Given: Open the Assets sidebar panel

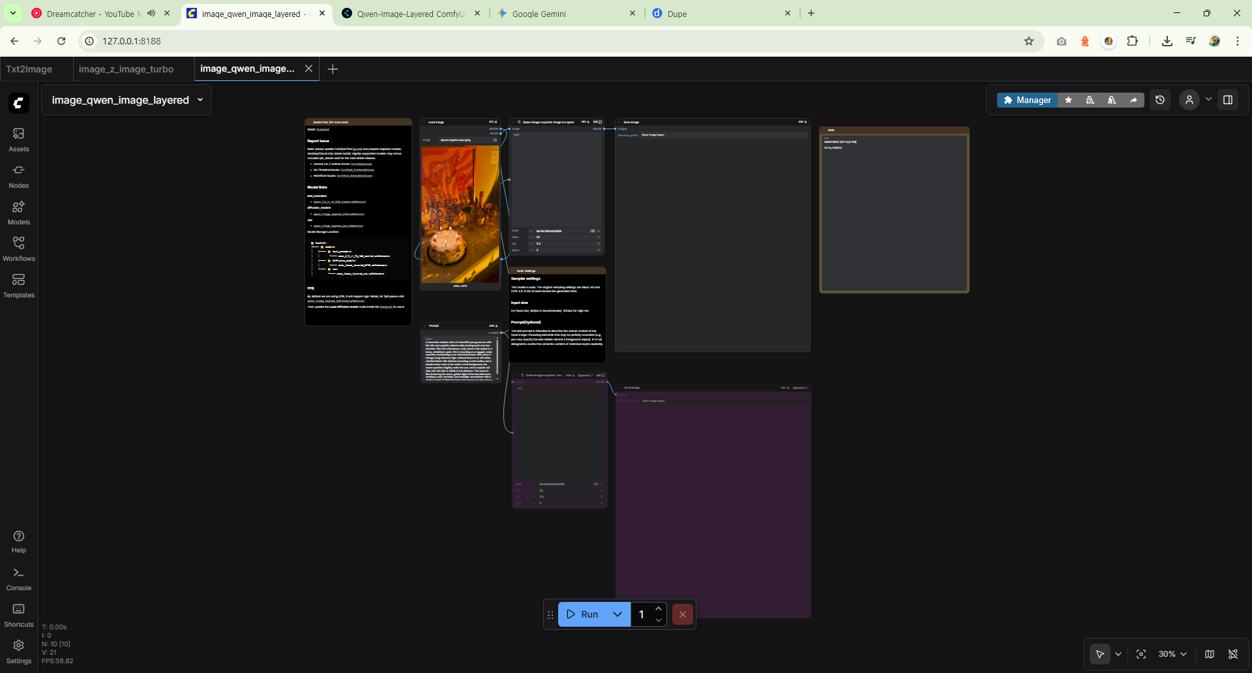Looking at the screenshot, I should pos(18,139).
